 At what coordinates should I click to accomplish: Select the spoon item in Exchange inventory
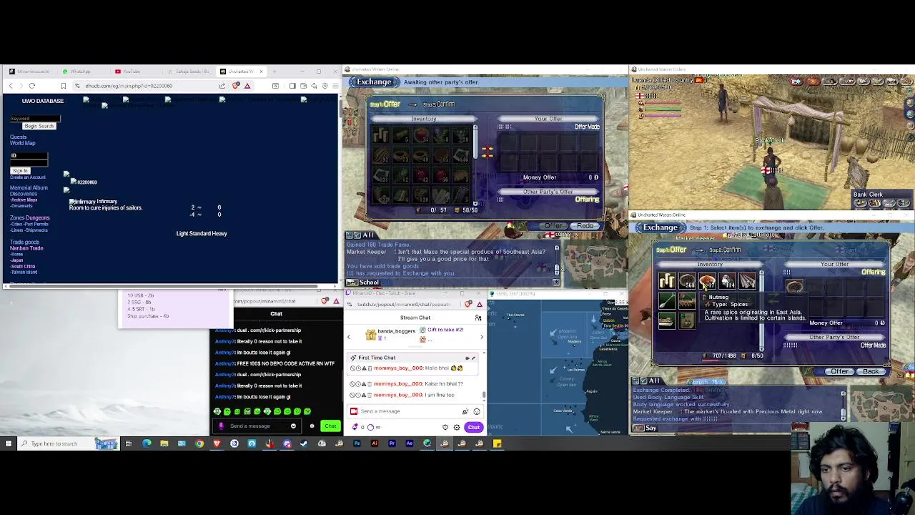pyautogui.click(x=667, y=300)
